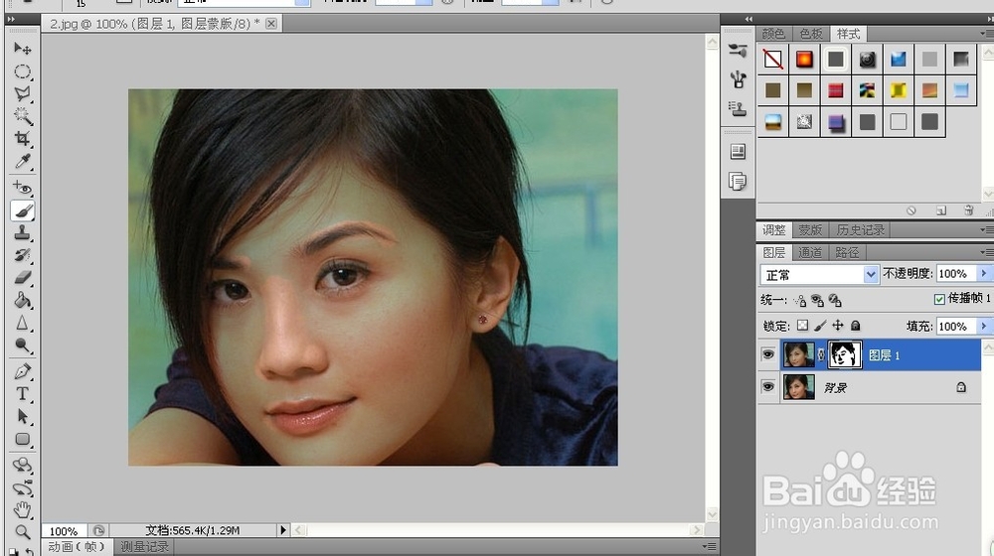Create new style from Styles panel
This screenshot has width=994, height=556.
pos(940,210)
